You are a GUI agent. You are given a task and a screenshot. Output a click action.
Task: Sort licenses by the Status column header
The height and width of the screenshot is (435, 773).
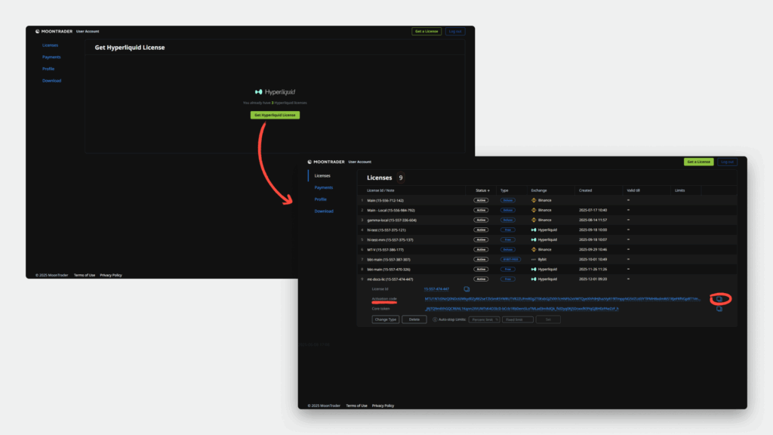[482, 190]
